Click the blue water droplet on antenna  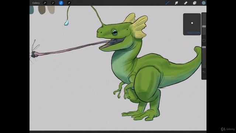pos(66,23)
